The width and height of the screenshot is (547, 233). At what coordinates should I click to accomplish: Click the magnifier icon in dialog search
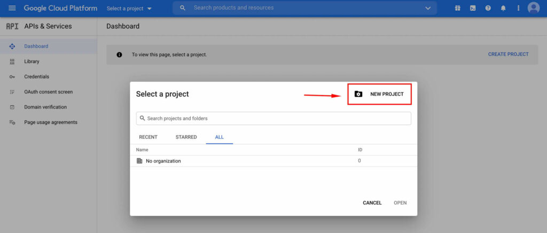pos(142,118)
